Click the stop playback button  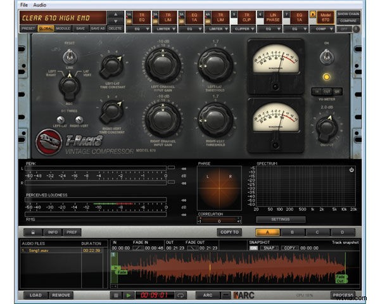(x=116, y=295)
